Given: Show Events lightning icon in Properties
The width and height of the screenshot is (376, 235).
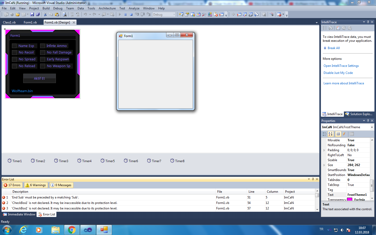Looking at the screenshot, I should pyautogui.click(x=344, y=134).
